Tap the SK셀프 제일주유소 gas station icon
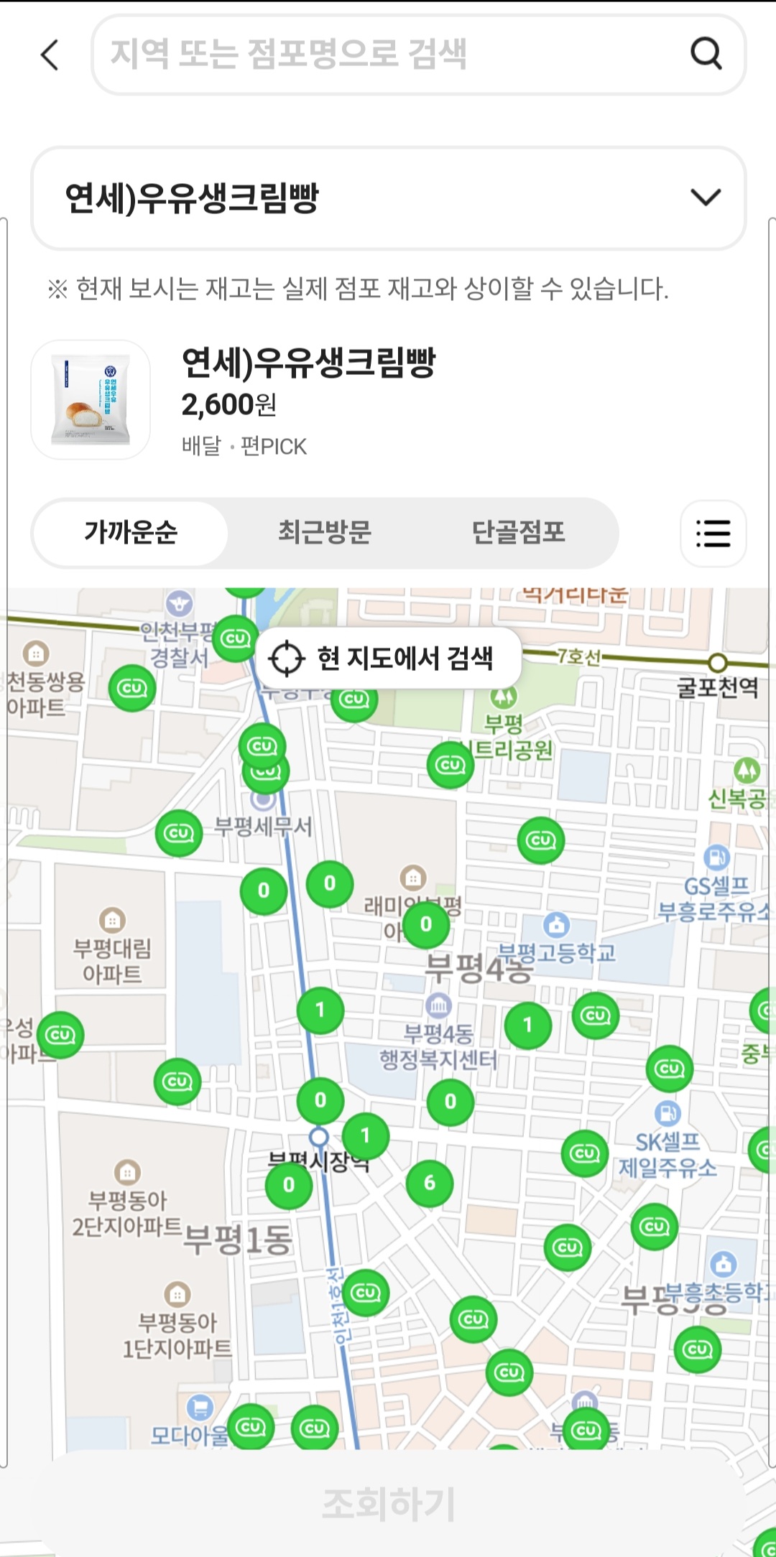776x1557 pixels. pos(667,1113)
